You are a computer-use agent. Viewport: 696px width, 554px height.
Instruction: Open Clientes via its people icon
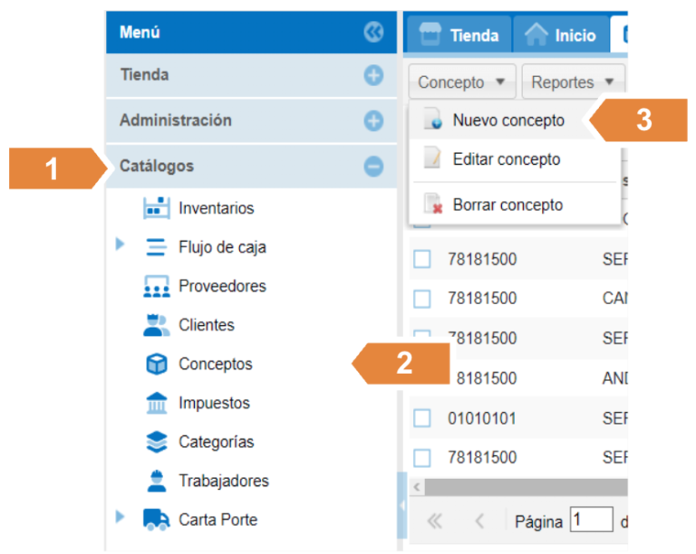click(157, 325)
